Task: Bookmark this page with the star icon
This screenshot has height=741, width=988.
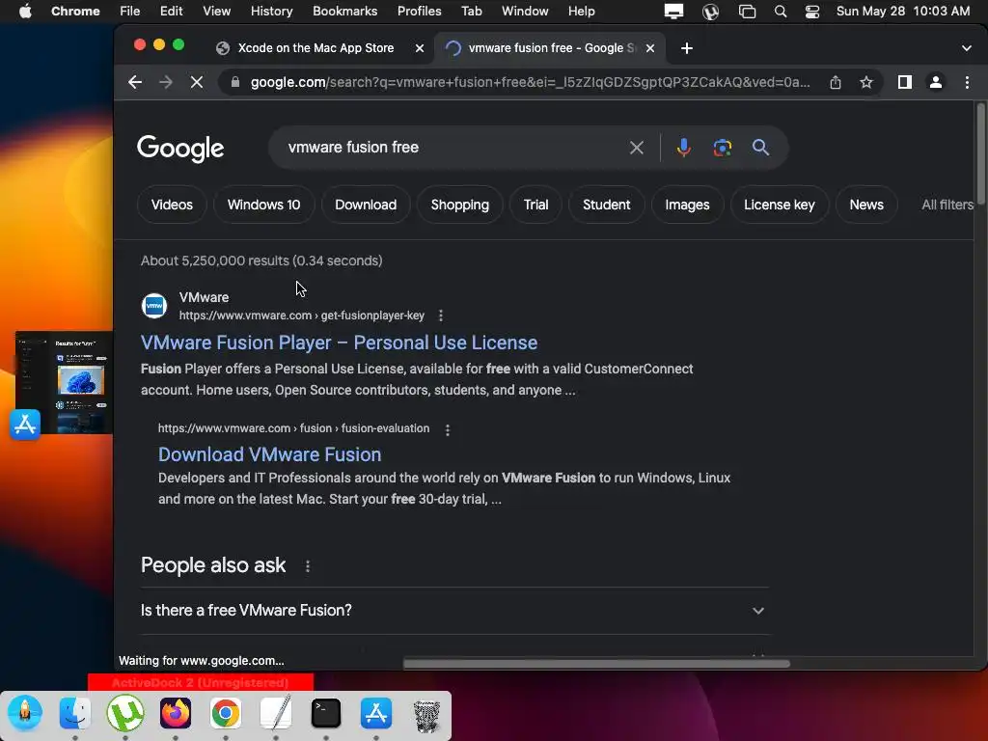Action: coord(866,83)
